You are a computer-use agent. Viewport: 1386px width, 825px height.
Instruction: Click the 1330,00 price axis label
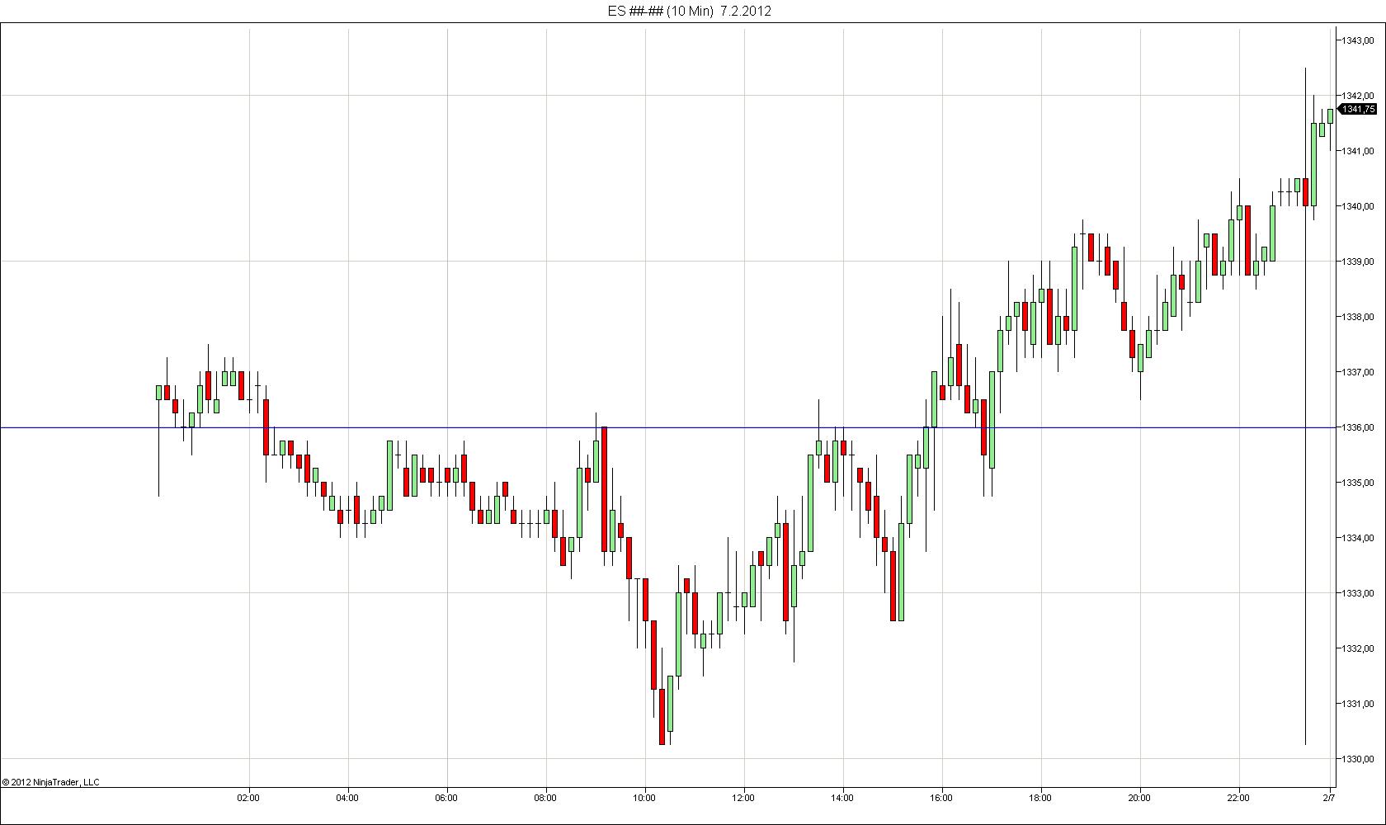pos(1358,759)
